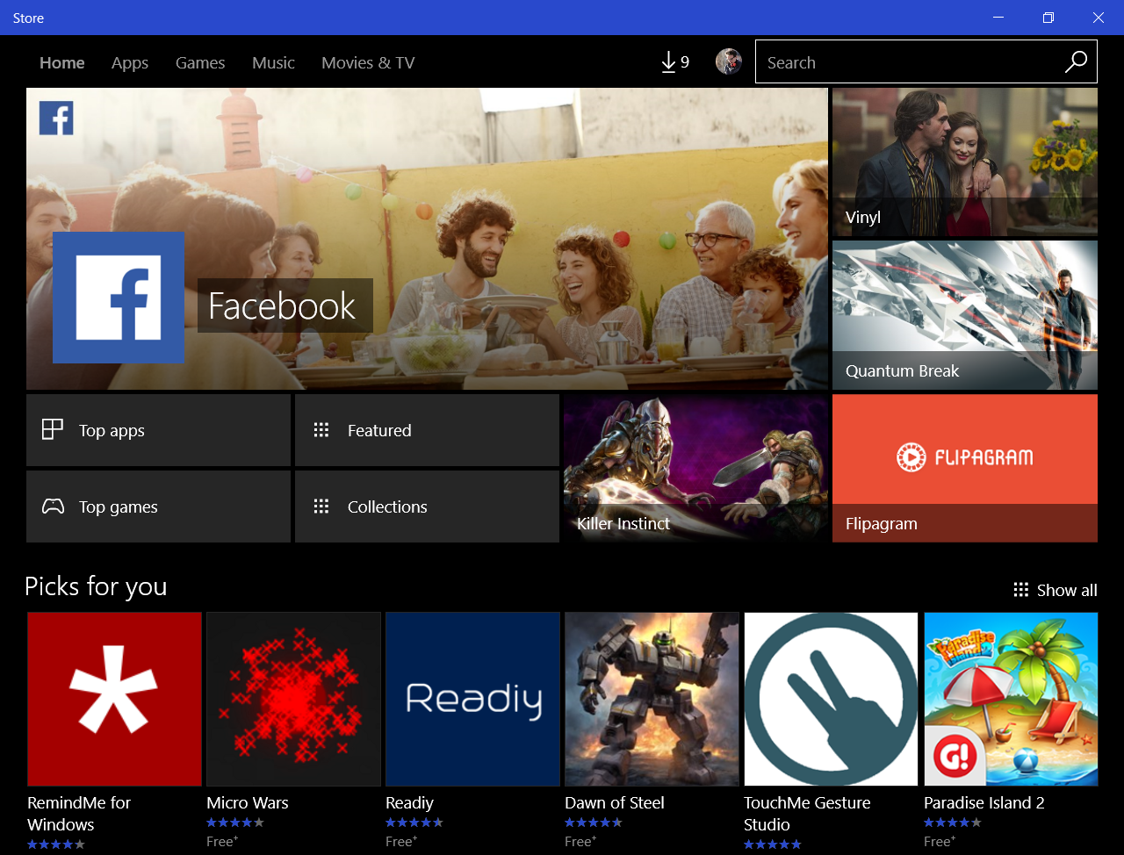Open the user account avatar
The width and height of the screenshot is (1124, 855).
[x=729, y=61]
